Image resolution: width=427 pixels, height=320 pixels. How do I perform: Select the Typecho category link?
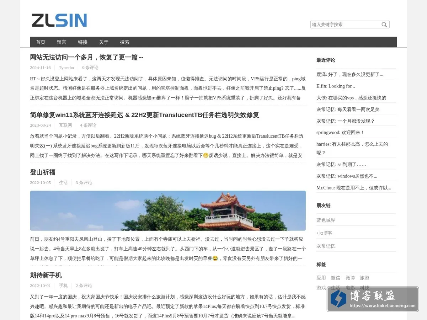coord(67,68)
